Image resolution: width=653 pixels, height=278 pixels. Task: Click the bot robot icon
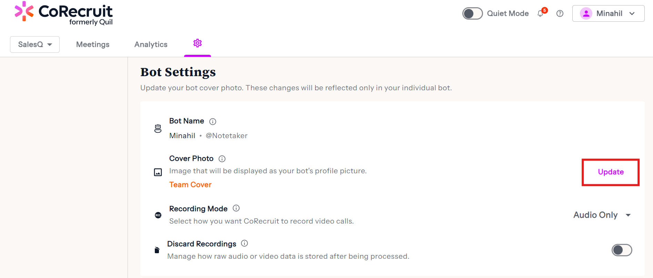point(158,128)
